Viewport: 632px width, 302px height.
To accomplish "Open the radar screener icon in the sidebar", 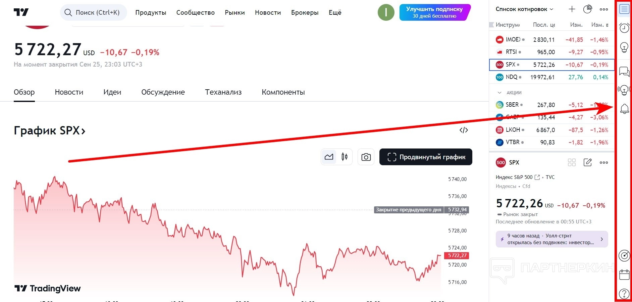I will tap(624, 256).
